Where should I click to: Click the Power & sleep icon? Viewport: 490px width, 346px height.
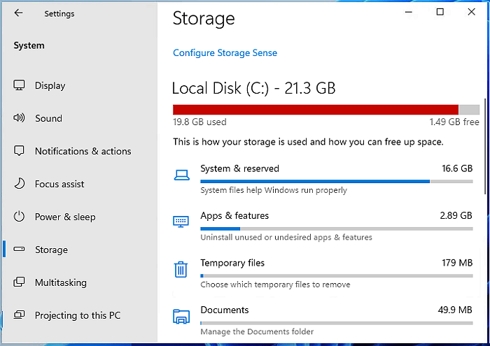[20, 217]
